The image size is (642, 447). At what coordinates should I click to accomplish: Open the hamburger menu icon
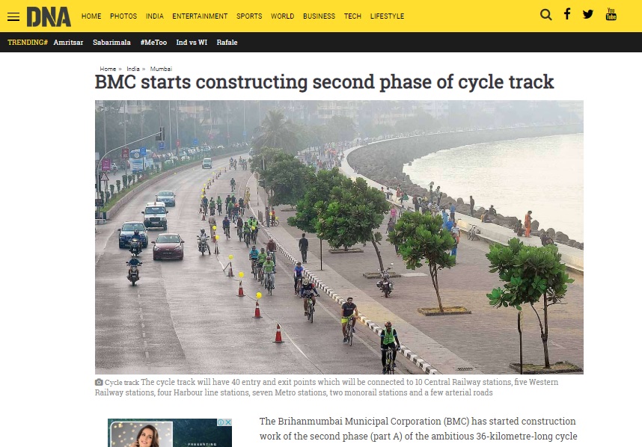point(13,16)
